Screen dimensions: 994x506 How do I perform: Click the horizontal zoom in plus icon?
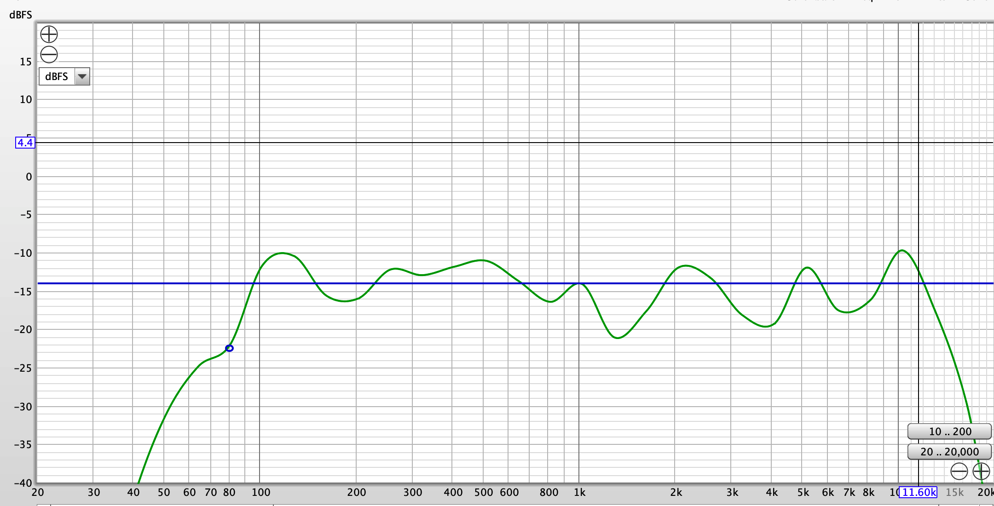(x=981, y=471)
